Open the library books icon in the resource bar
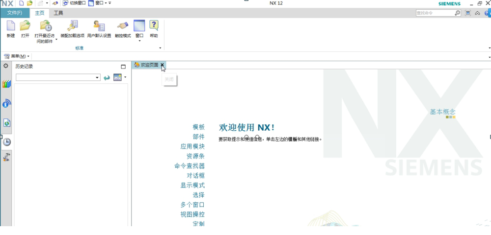The width and height of the screenshot is (491, 235). [x=6, y=84]
